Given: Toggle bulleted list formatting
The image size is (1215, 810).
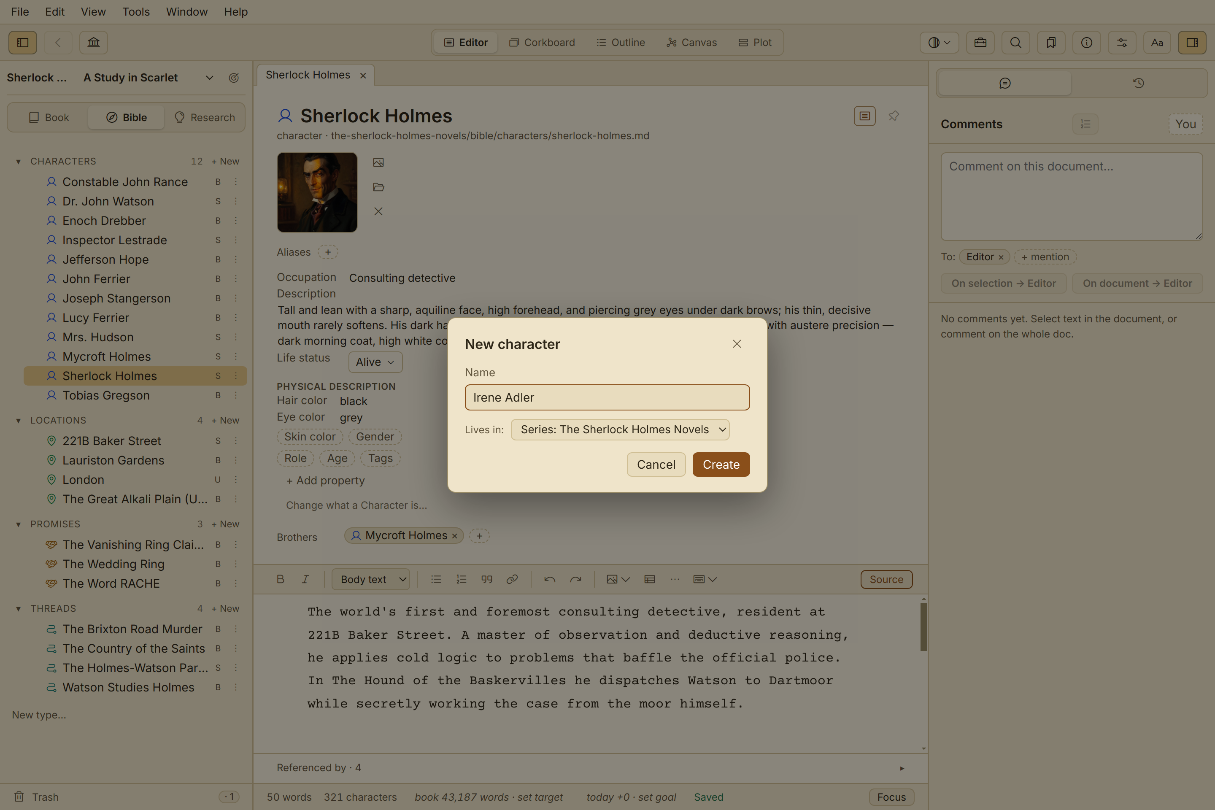Looking at the screenshot, I should pos(436,579).
